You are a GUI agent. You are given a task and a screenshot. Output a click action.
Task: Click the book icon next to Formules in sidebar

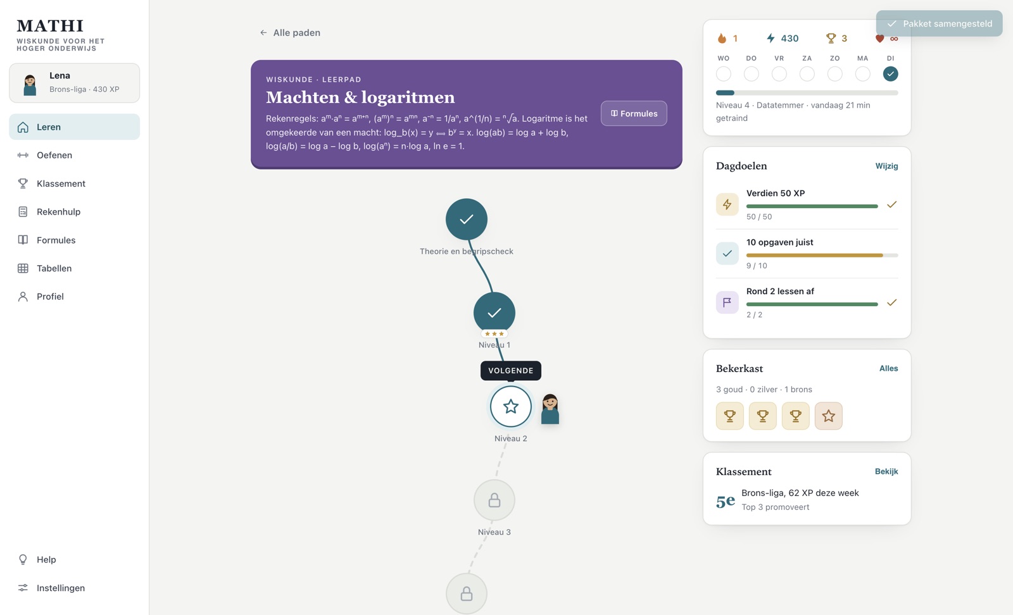tap(23, 240)
